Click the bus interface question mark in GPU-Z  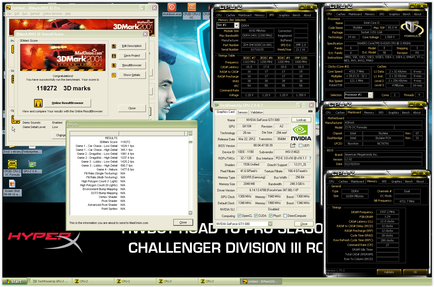(310, 158)
